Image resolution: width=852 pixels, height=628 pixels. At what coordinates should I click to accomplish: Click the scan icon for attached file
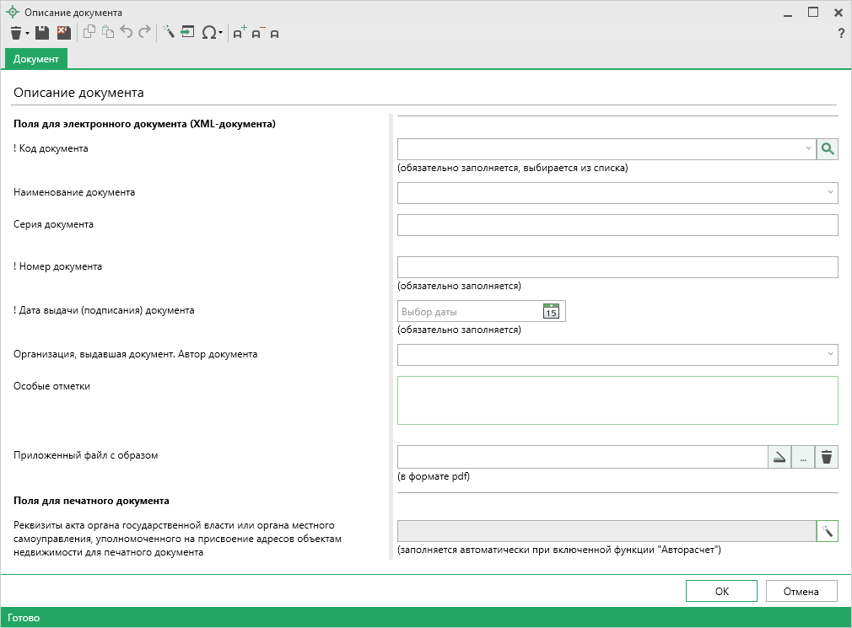point(779,457)
